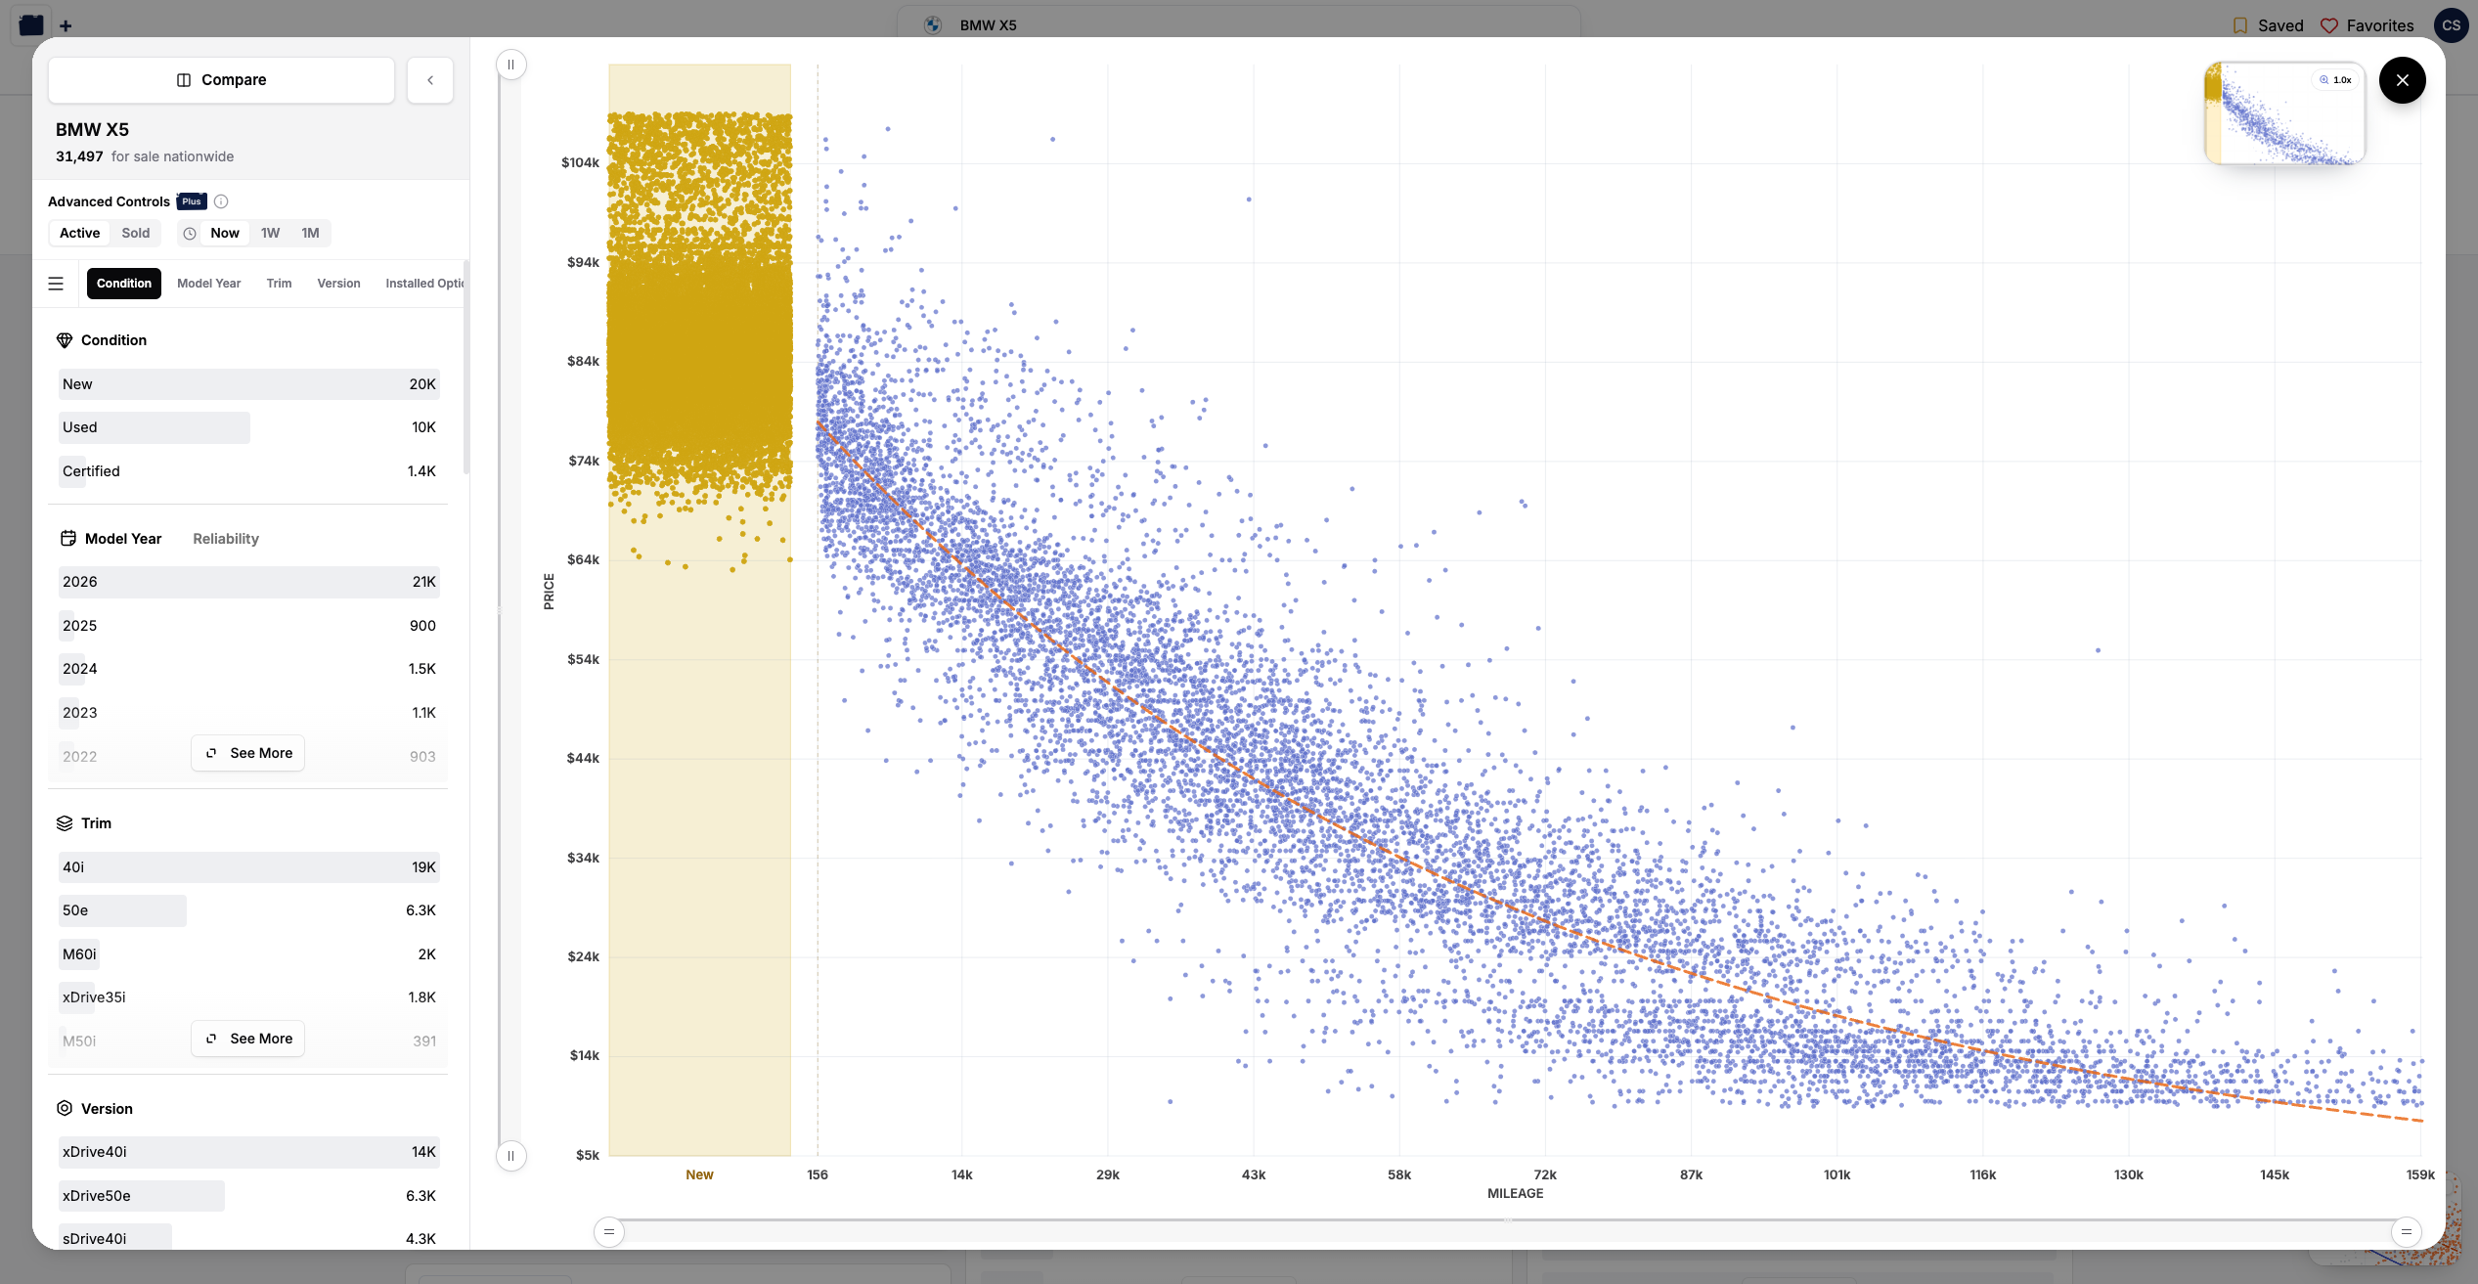2478x1284 pixels.
Task: Select the Model Year tab
Action: coord(208,284)
